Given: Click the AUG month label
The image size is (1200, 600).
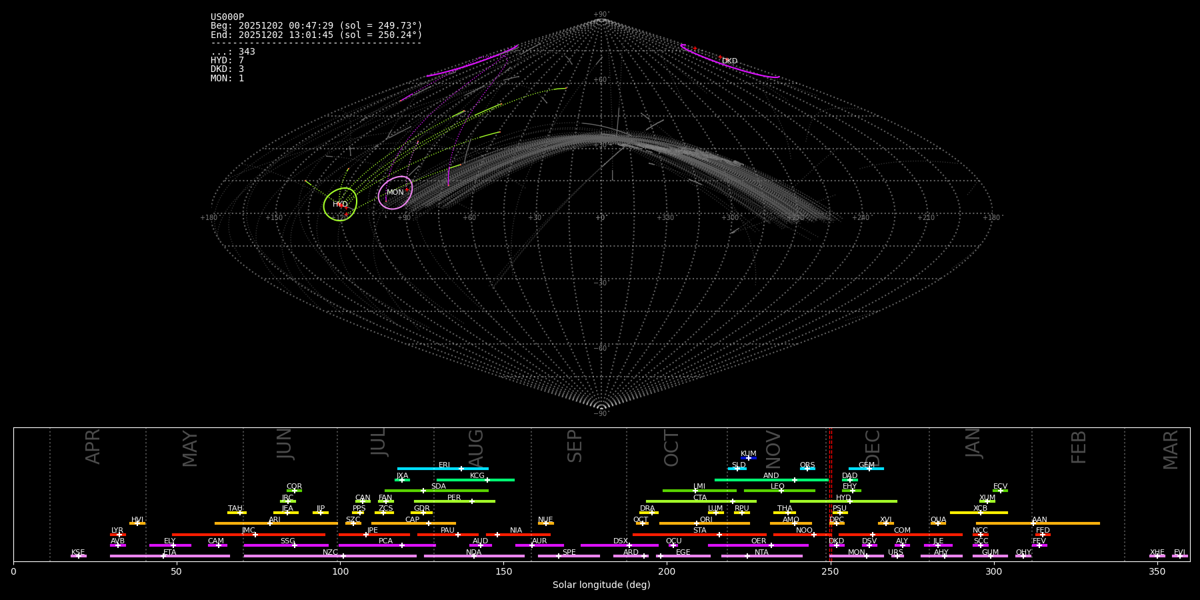Looking at the screenshot, I should (x=476, y=448).
